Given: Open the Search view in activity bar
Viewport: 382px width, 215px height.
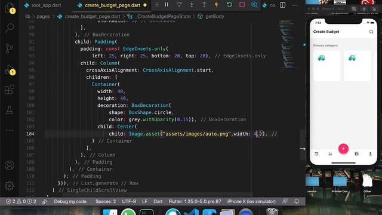Looking at the screenshot, I should 10,28.
